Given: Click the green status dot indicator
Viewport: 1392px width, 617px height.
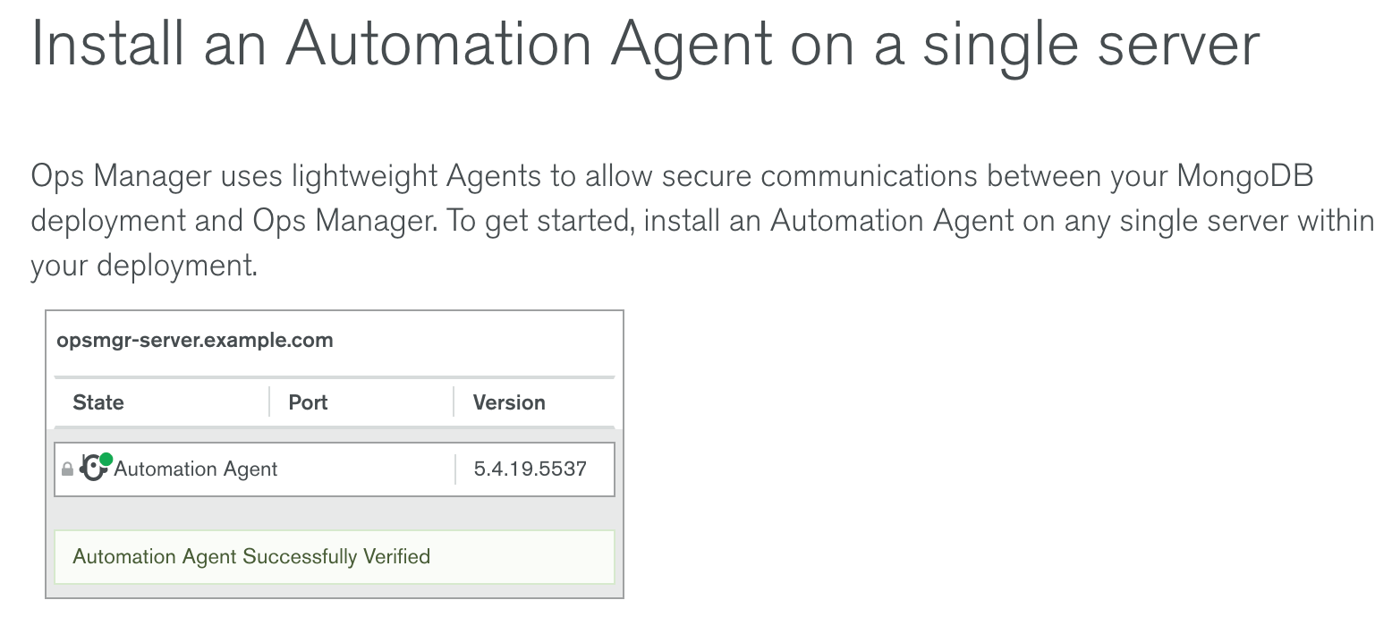Looking at the screenshot, I should click(x=106, y=460).
